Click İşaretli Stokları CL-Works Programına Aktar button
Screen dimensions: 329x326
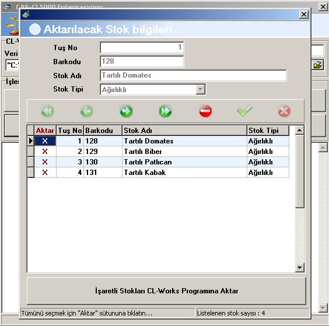[x=166, y=291]
